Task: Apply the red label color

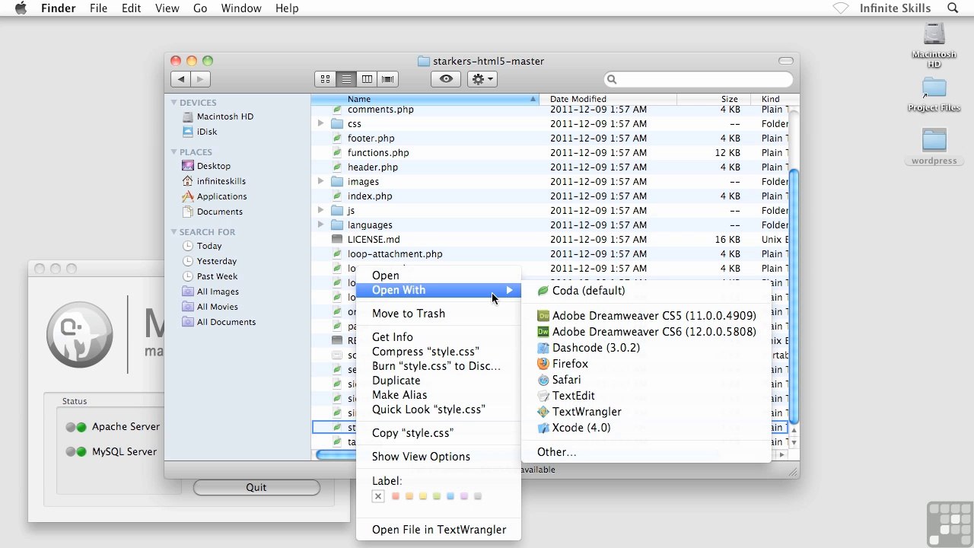Action: pos(396,496)
